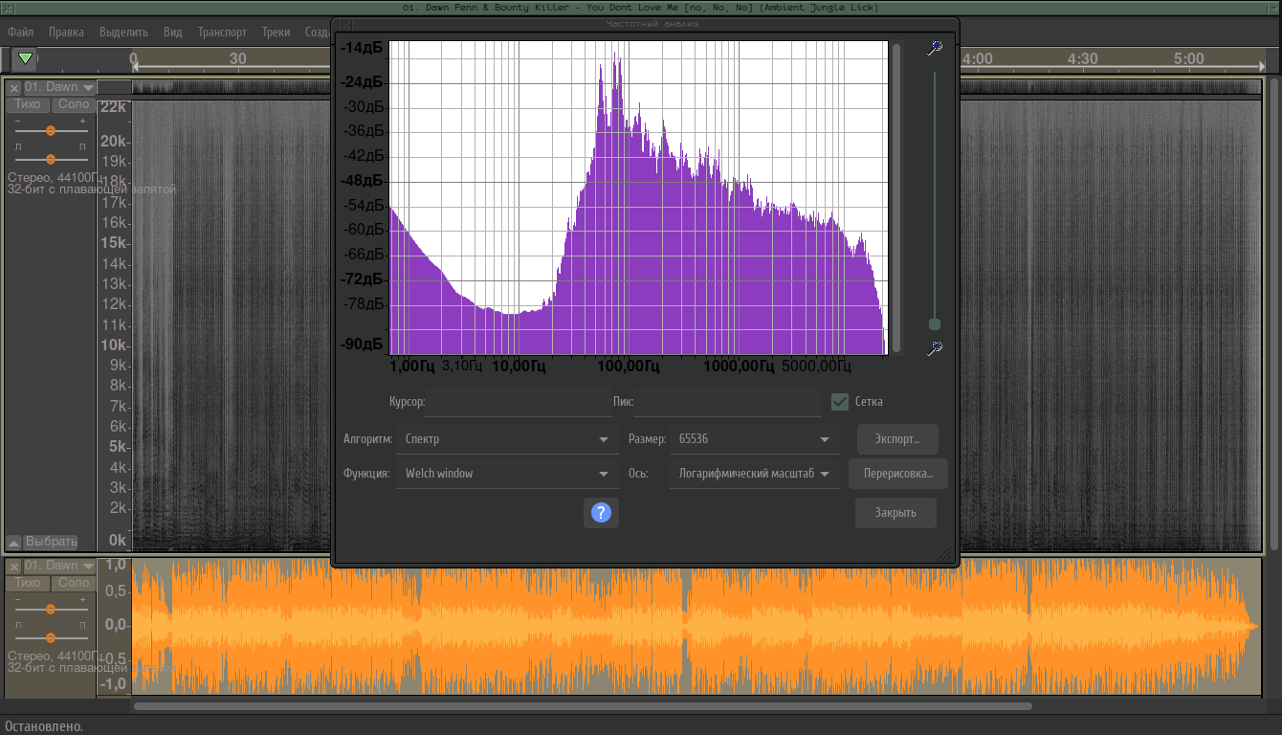Image resolution: width=1282 pixels, height=735 pixels.
Task: Click the Пик readout field
Action: [x=728, y=403]
